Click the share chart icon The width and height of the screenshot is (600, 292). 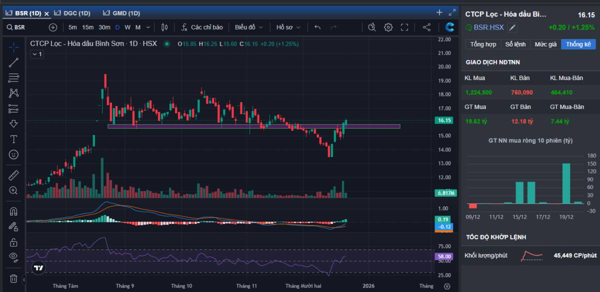click(x=426, y=27)
